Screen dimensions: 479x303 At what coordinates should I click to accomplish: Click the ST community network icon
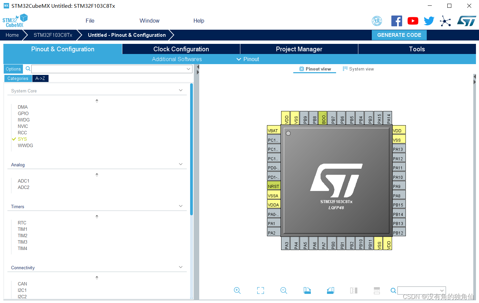tap(445, 21)
